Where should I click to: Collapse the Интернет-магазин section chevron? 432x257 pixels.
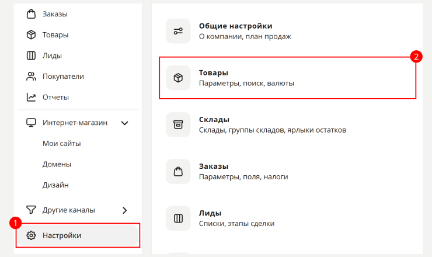[x=125, y=123]
